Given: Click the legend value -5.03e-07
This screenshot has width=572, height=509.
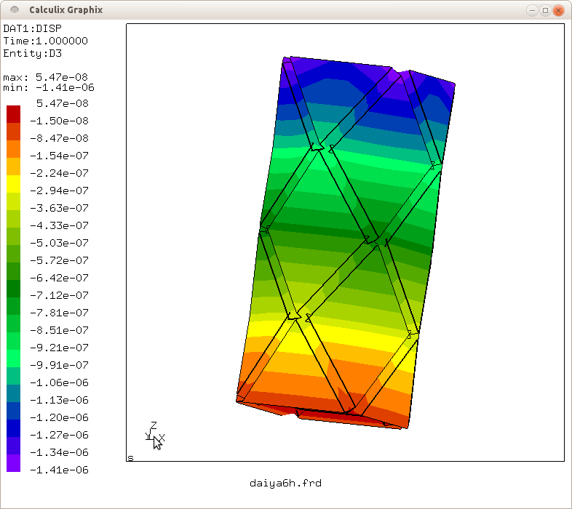Looking at the screenshot, I should pos(60,243).
